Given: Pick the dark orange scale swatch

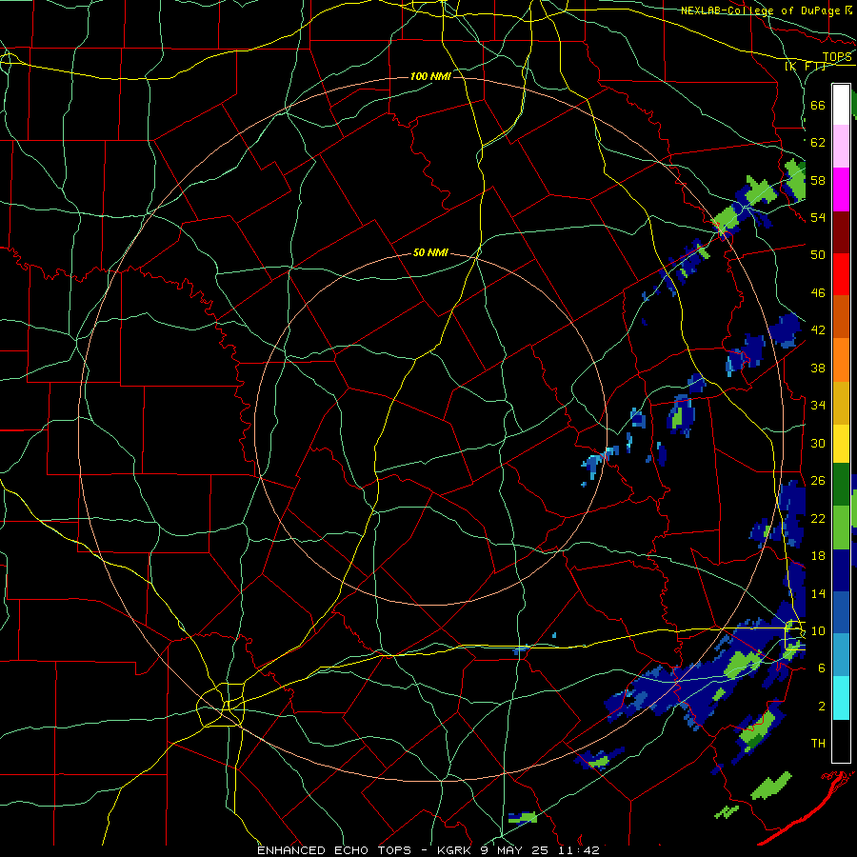Looking at the screenshot, I should click(x=841, y=316).
